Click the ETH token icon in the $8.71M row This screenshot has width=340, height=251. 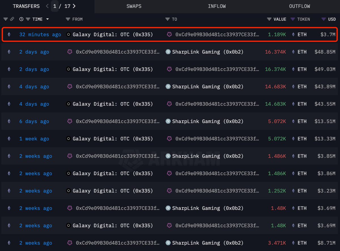point(293,243)
